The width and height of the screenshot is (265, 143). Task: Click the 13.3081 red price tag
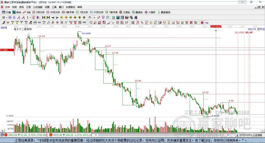coord(7,50)
